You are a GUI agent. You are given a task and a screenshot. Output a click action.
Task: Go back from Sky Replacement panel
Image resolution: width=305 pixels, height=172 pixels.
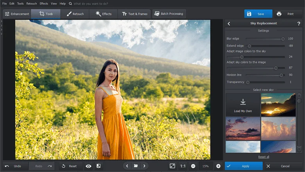point(229,24)
